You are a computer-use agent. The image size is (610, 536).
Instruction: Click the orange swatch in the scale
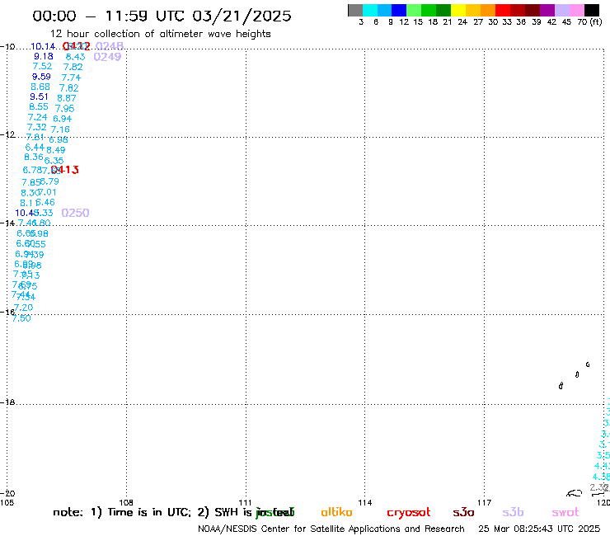point(488,10)
